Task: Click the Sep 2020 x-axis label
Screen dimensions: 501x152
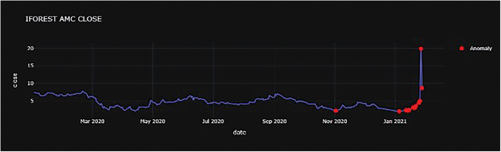Action: [x=274, y=121]
